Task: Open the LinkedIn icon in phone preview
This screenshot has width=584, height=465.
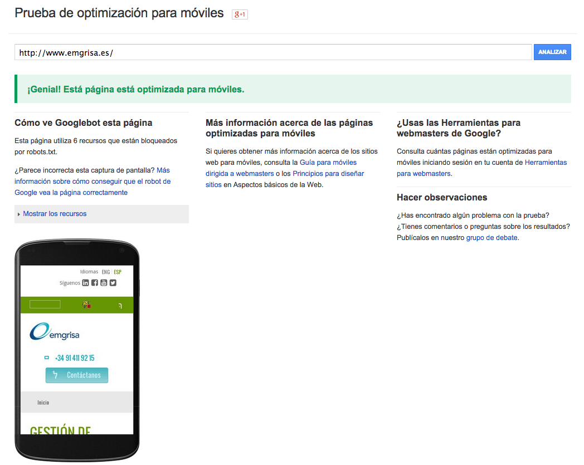Action: click(86, 283)
